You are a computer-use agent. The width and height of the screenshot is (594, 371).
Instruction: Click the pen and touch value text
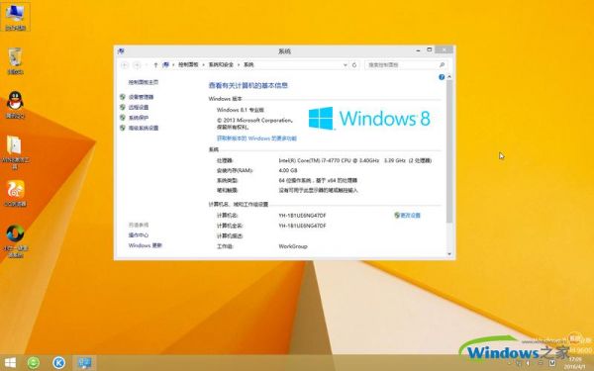[318, 190]
